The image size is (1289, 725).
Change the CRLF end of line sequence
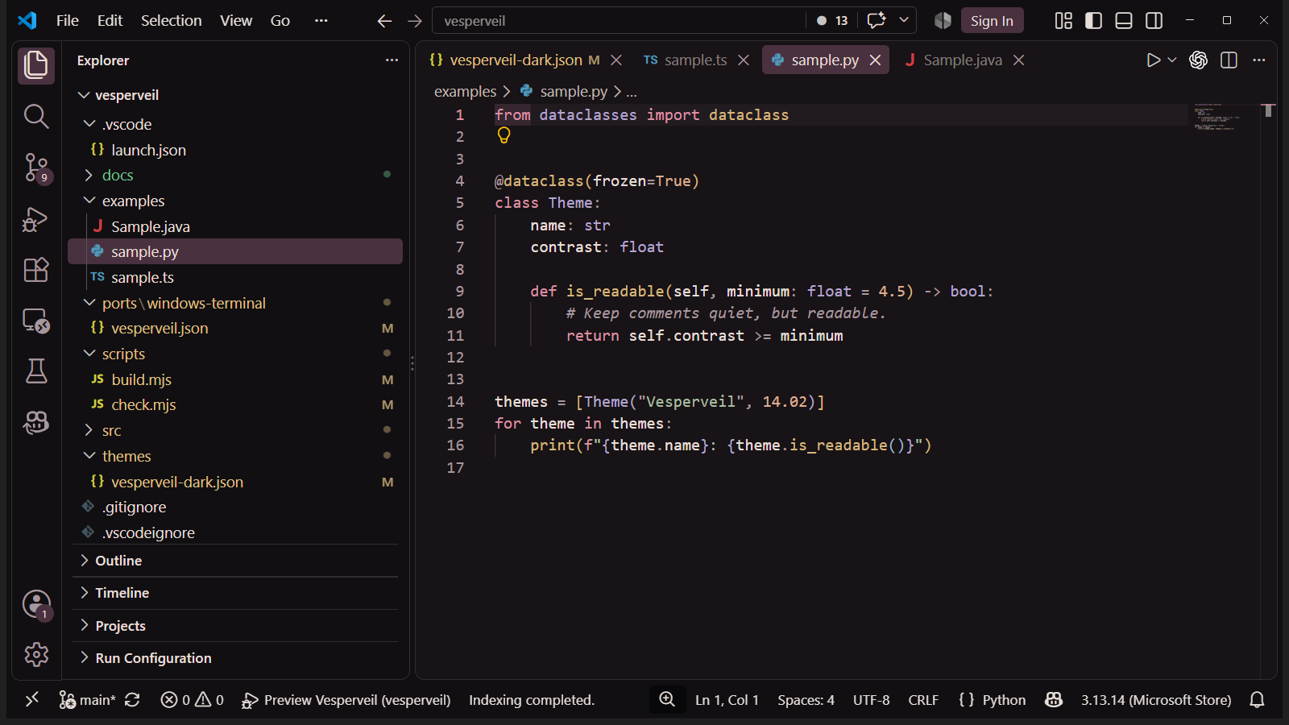pyautogui.click(x=923, y=700)
